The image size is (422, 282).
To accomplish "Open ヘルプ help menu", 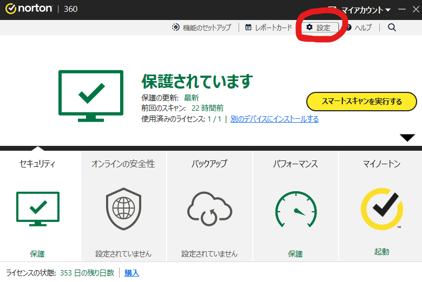I will (x=359, y=28).
